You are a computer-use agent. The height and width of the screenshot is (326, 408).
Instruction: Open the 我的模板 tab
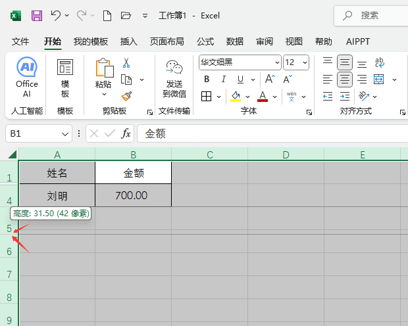(x=91, y=41)
